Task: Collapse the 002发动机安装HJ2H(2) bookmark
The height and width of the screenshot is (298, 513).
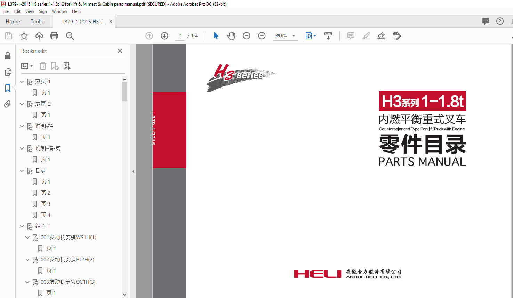Action: tap(27, 260)
